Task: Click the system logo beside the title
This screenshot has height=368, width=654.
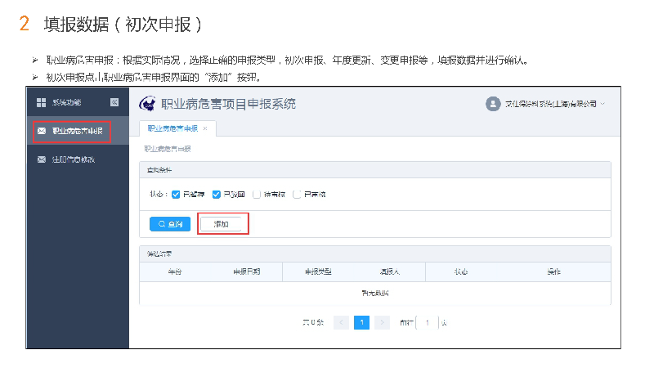Action: (x=147, y=104)
